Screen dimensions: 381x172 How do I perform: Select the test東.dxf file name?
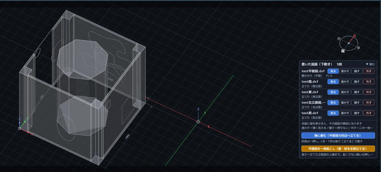310,92
